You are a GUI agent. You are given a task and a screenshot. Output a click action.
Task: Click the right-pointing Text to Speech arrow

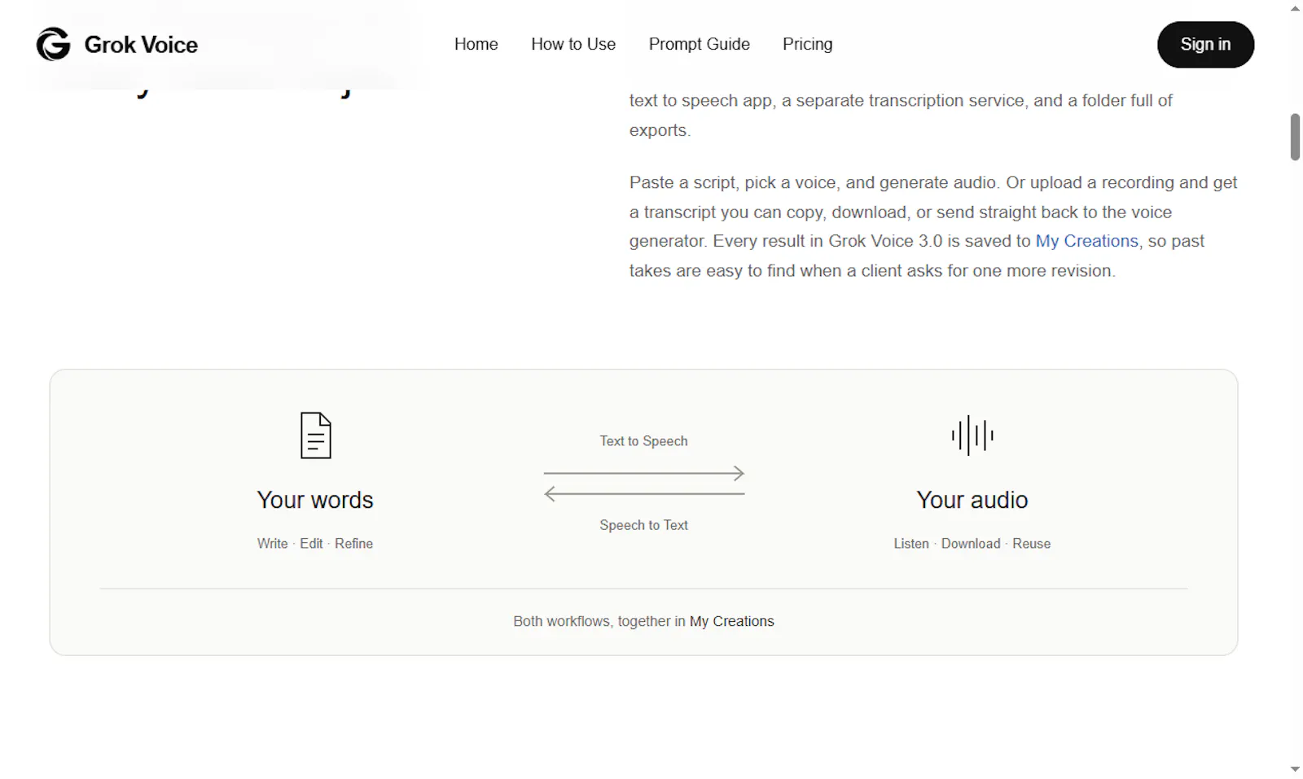pos(644,473)
